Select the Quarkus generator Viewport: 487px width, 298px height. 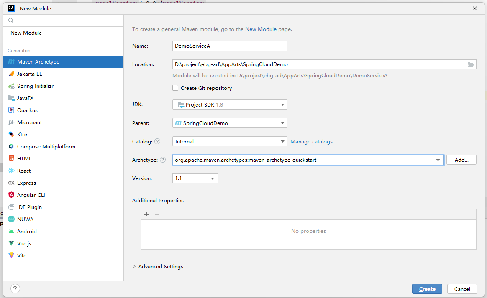(x=27, y=110)
